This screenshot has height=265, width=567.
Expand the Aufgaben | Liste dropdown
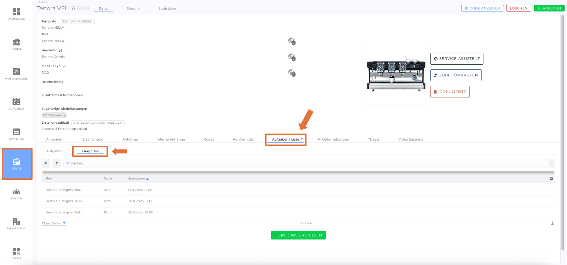tap(302, 139)
